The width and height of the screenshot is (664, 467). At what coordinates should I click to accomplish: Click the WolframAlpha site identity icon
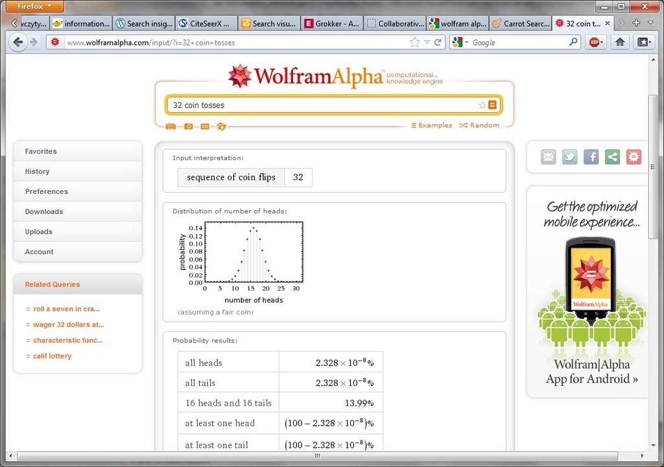[55, 42]
